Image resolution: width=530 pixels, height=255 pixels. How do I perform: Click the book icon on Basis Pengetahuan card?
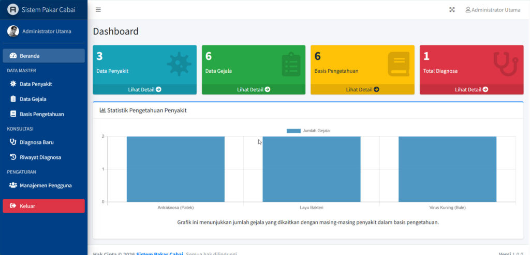tap(398, 65)
